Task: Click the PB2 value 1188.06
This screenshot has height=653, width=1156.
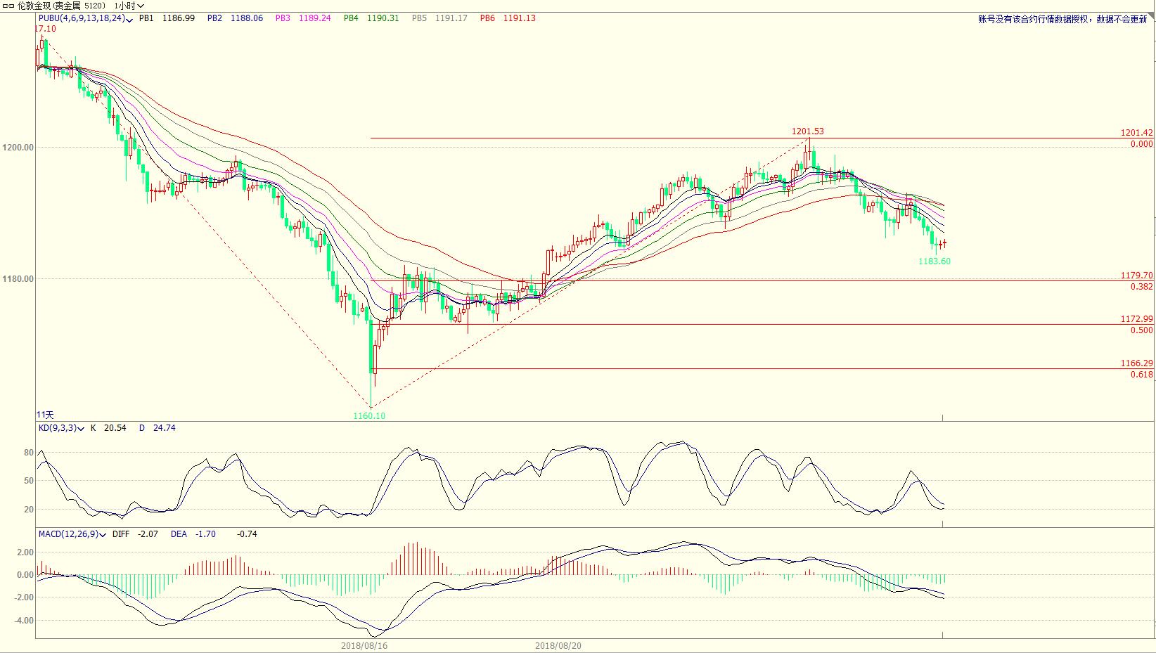Action: tap(246, 18)
